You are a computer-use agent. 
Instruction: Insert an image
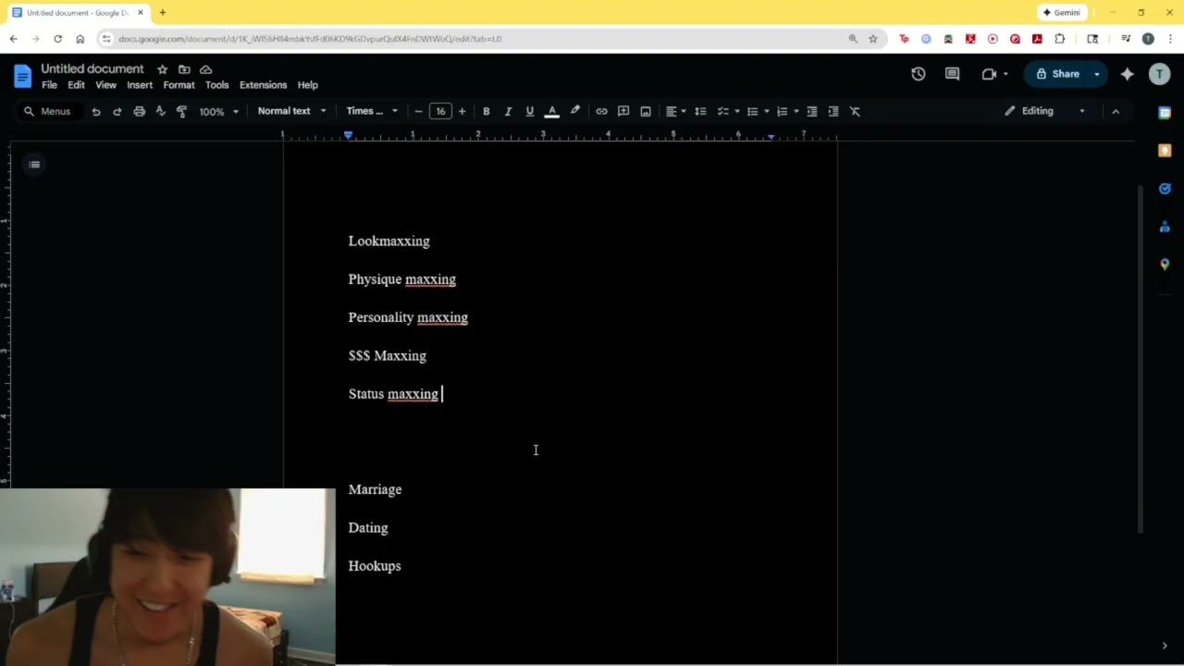646,111
